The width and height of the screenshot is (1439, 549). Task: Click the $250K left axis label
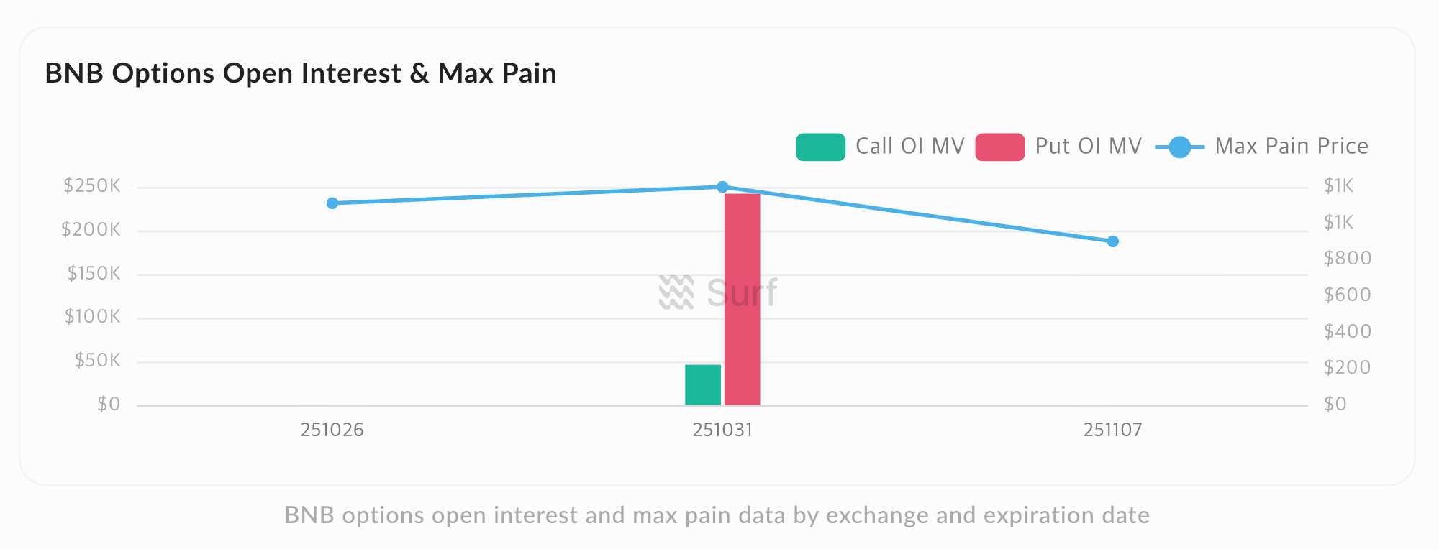pos(92,186)
